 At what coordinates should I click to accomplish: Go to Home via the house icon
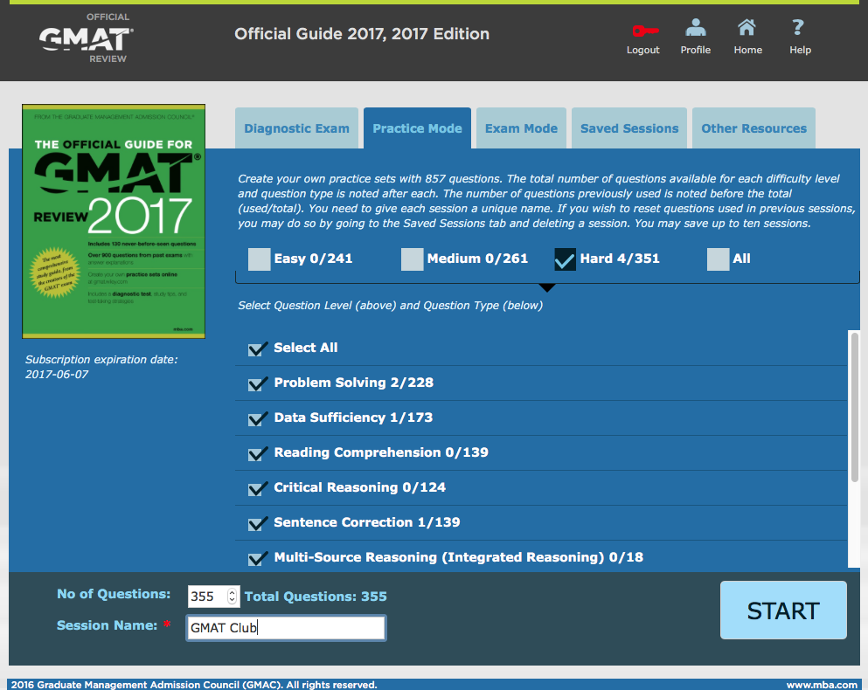(x=746, y=27)
